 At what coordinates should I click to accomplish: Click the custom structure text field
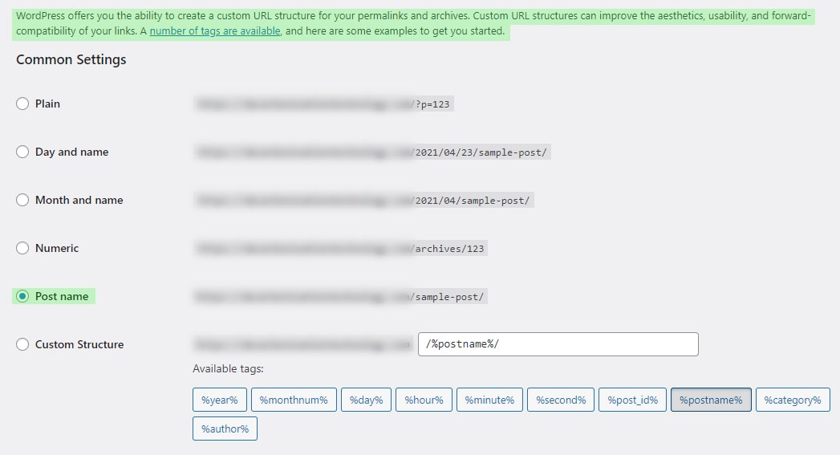(x=558, y=344)
